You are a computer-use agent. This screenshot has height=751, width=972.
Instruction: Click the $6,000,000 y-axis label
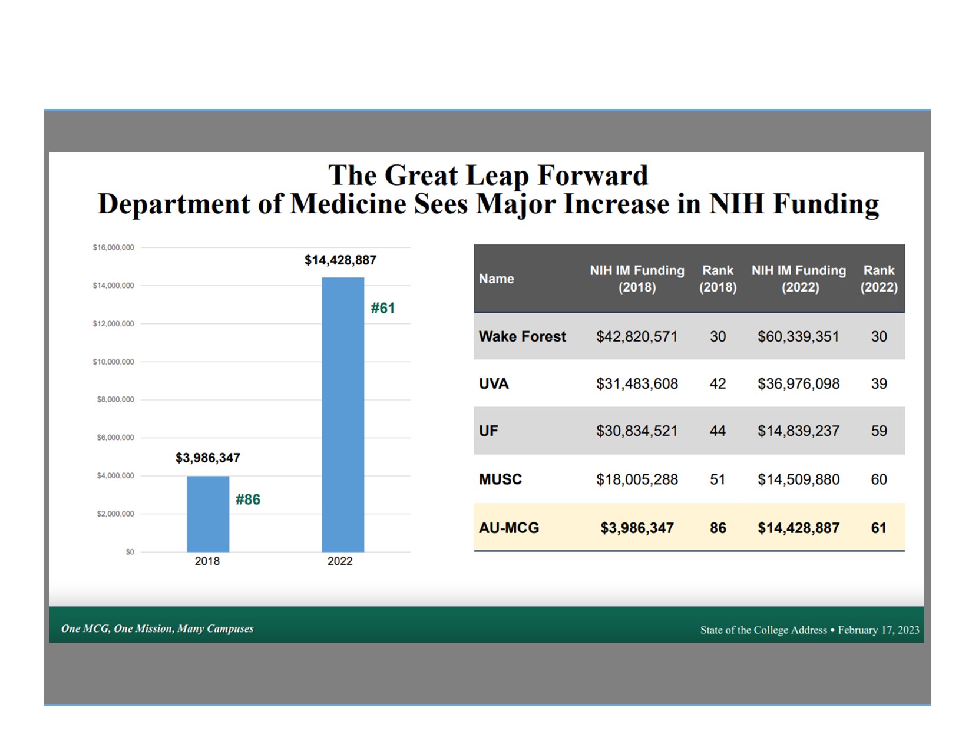tap(115, 438)
